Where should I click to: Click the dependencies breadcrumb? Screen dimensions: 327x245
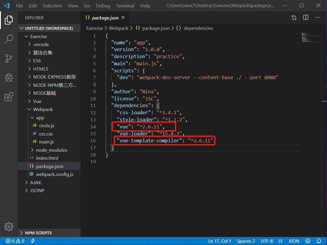coord(195,28)
